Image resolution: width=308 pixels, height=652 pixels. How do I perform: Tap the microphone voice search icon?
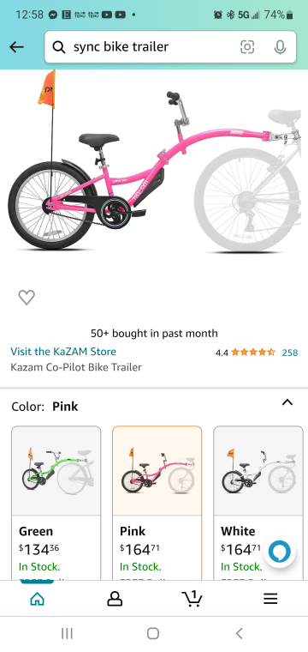281,47
